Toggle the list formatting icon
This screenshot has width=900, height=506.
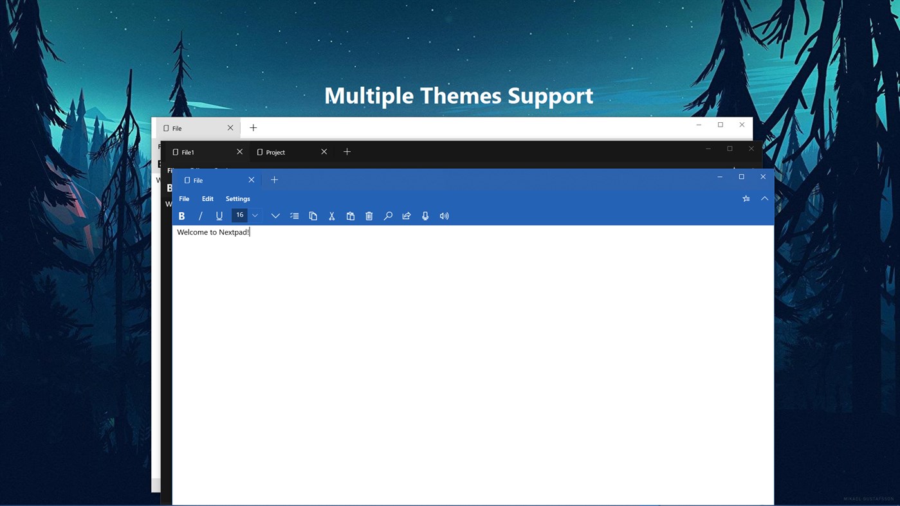point(294,215)
